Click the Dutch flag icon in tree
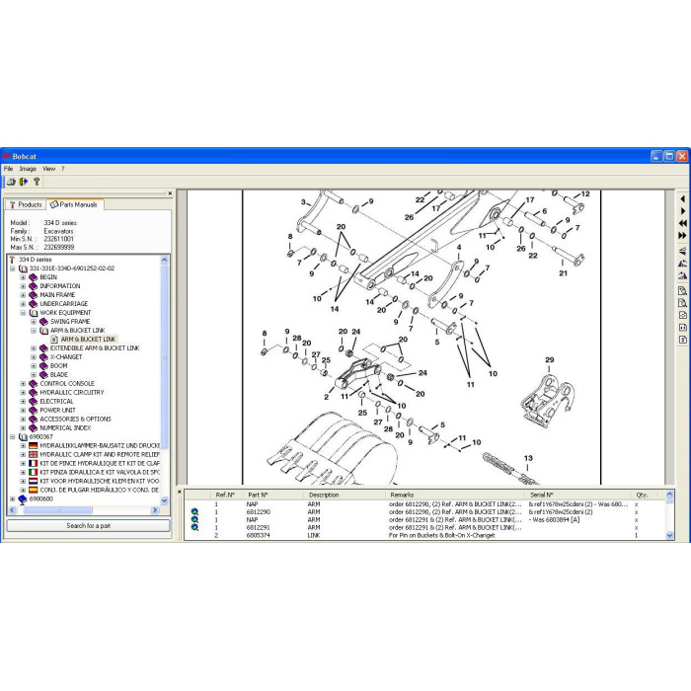691x691 pixels. (33, 481)
